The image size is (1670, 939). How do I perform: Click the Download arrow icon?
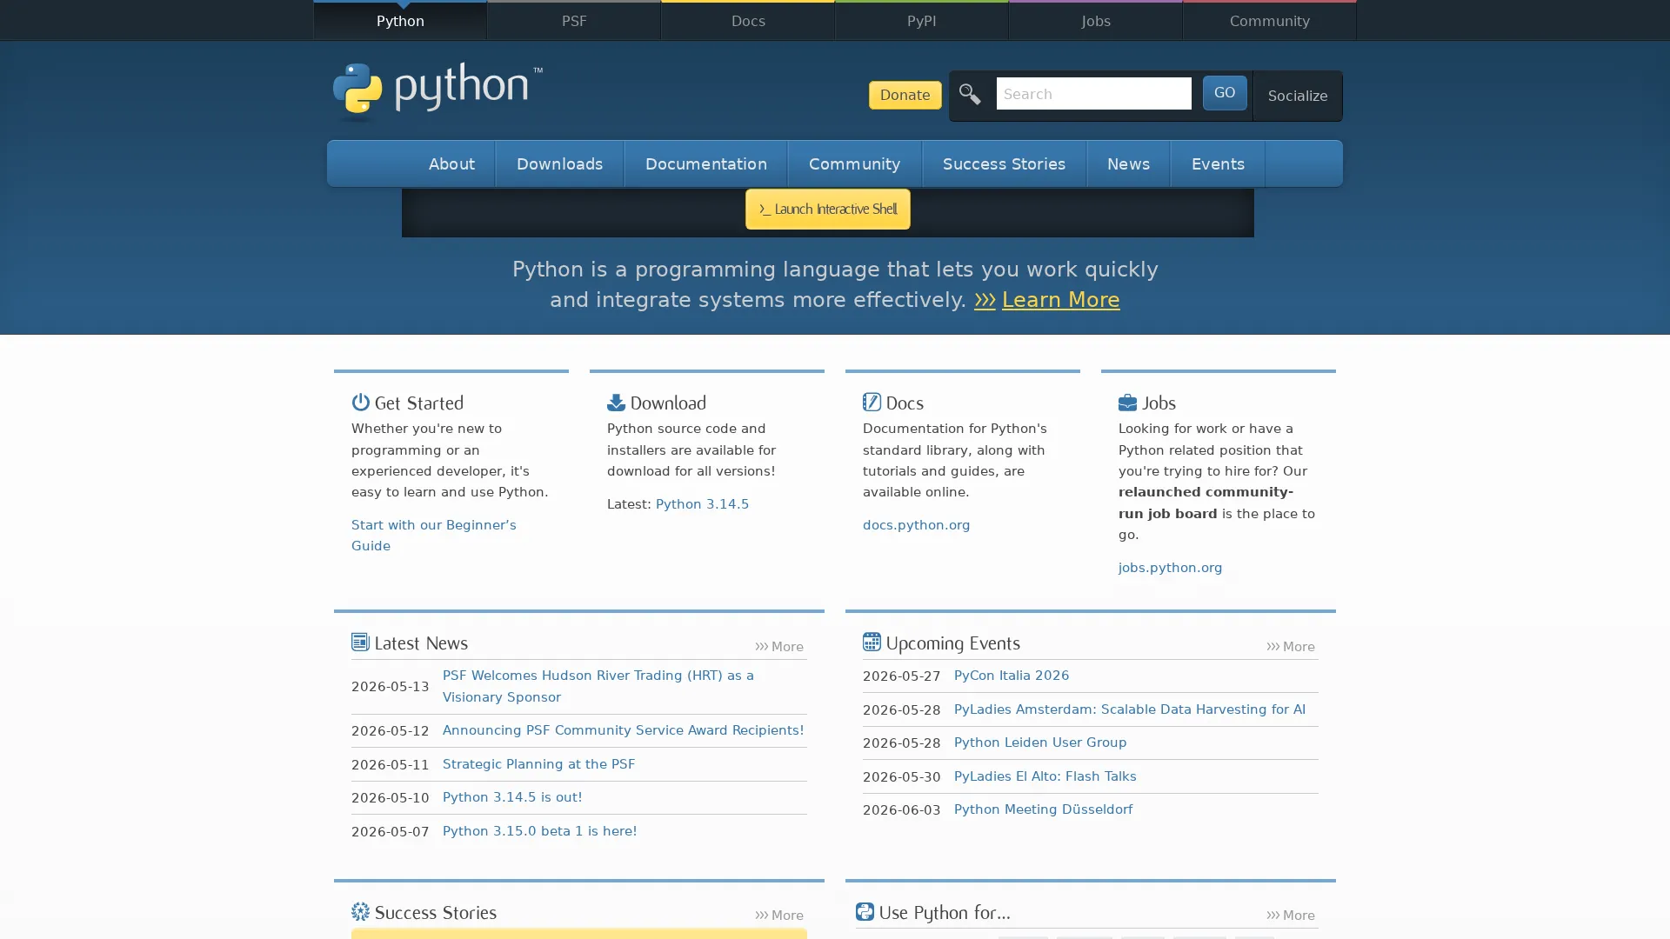point(616,402)
